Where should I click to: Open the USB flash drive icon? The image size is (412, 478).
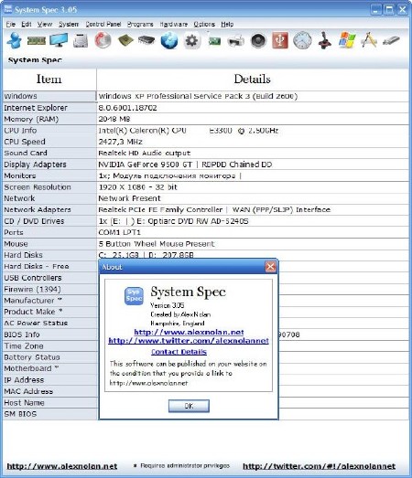391,40
